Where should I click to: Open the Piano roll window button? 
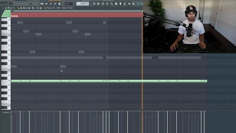(x=98, y=4)
